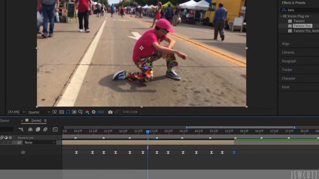This screenshot has height=179, width=319.
Task: Enable Motion Blur composition switch
Action: [45, 129]
